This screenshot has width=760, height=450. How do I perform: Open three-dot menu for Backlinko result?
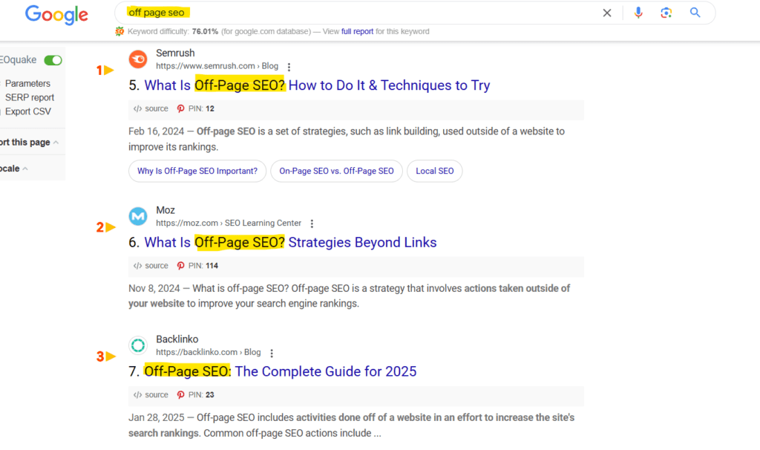point(272,353)
